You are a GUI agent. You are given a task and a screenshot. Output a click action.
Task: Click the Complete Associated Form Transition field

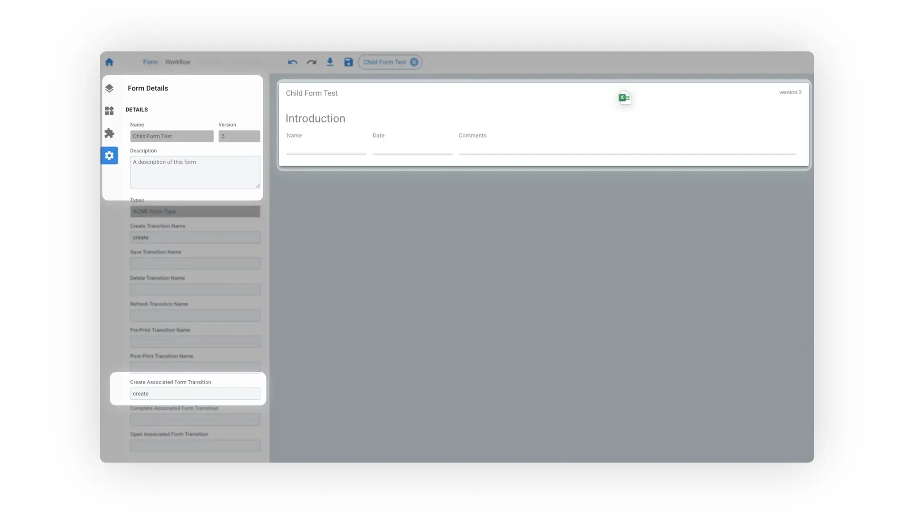tap(195, 420)
